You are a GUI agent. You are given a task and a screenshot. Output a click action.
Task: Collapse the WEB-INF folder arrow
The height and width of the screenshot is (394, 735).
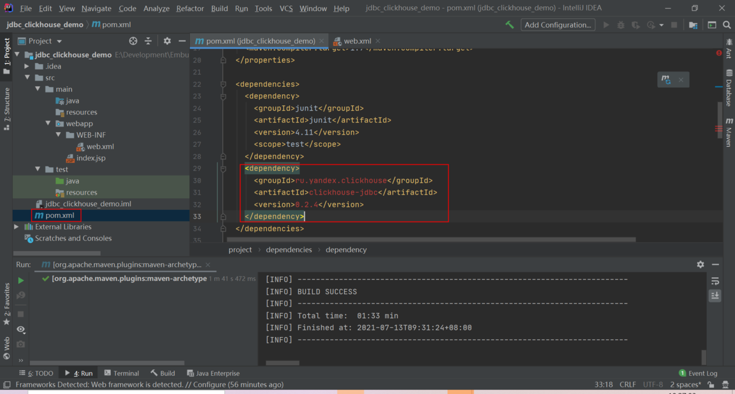58,135
